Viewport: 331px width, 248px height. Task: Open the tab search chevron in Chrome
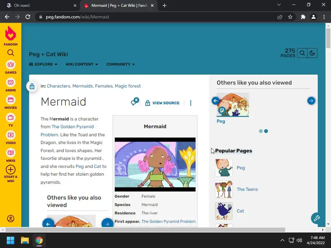[279, 5]
